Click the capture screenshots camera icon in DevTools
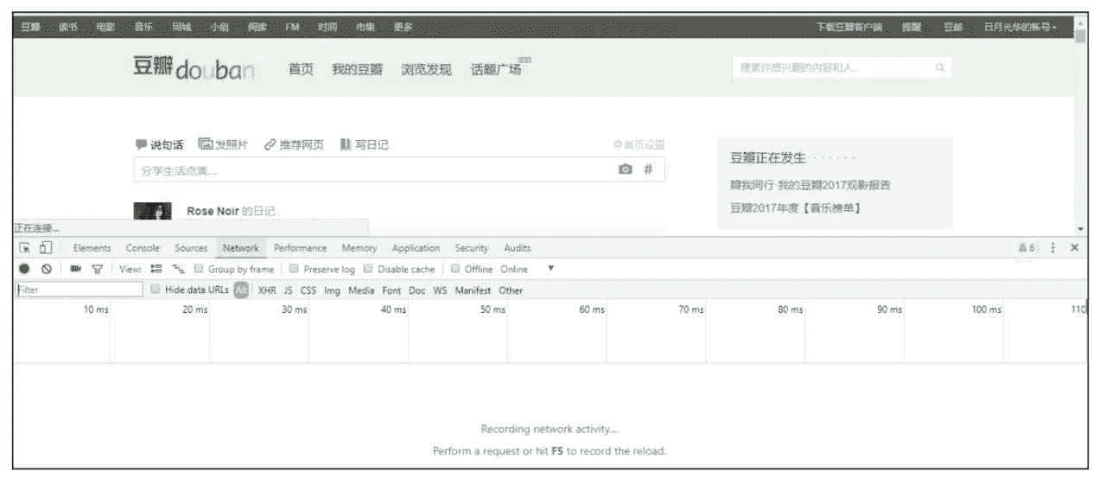 coord(75,269)
